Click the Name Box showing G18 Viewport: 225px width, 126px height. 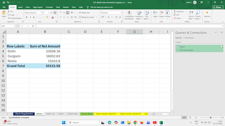pyautogui.click(x=8, y=26)
